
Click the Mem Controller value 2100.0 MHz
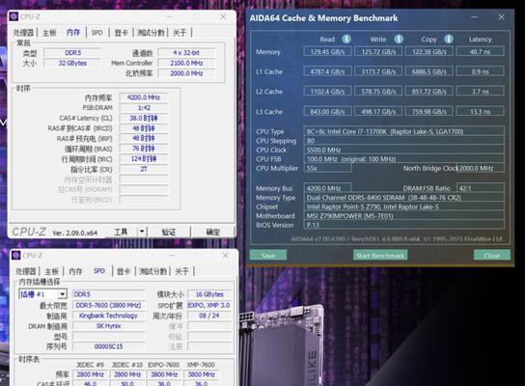click(186, 63)
